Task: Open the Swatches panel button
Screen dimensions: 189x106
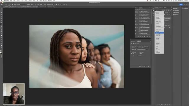Action: [176, 11]
